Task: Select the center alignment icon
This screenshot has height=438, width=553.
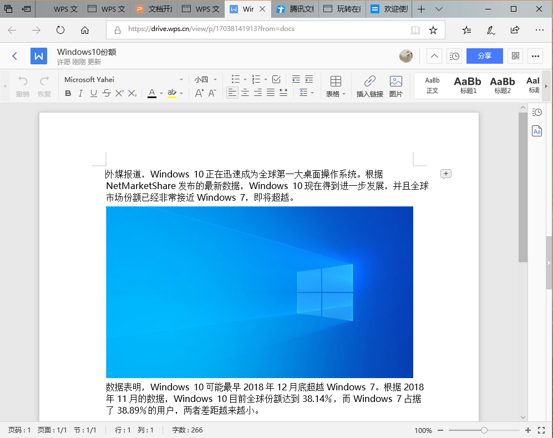Action: [245, 92]
